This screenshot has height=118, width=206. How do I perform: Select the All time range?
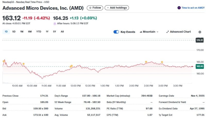(x=62, y=32)
